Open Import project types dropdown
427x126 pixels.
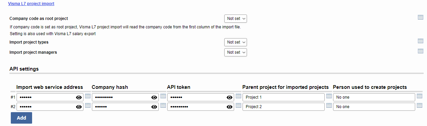pyautogui.click(x=235, y=42)
